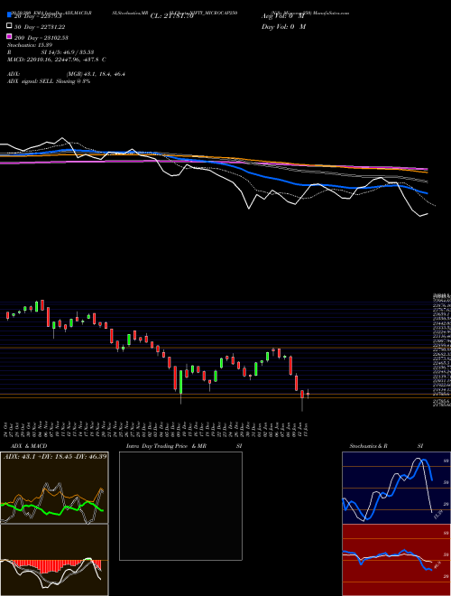Image resolution: width=451 pixels, height=596 pixels.
Task: Click the last candlestick on the price chart
Action: click(x=308, y=394)
